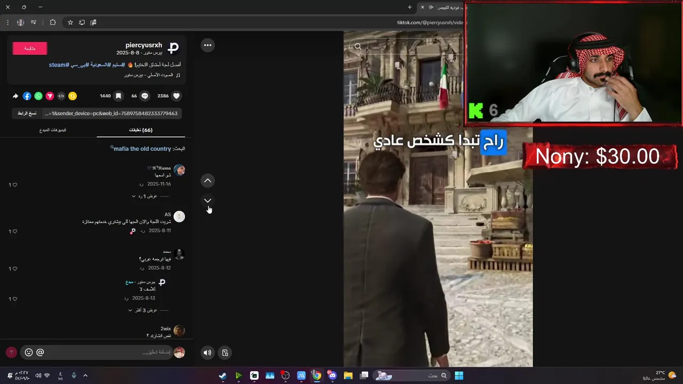Open Chrome from the taskbar
This screenshot has height=384, width=683.
(x=317, y=375)
